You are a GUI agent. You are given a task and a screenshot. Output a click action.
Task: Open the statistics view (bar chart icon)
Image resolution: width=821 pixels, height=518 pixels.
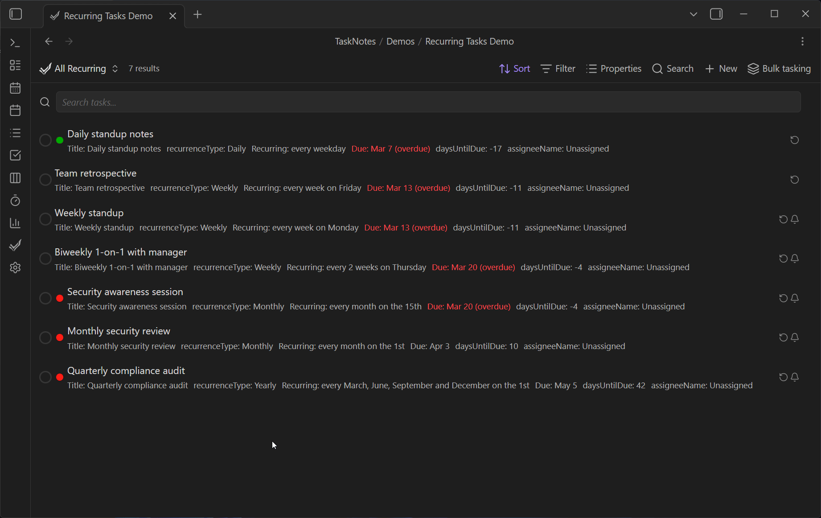pos(15,223)
